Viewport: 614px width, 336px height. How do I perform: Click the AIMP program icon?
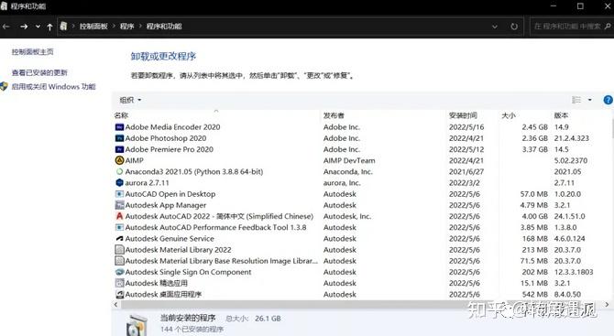[119, 160]
